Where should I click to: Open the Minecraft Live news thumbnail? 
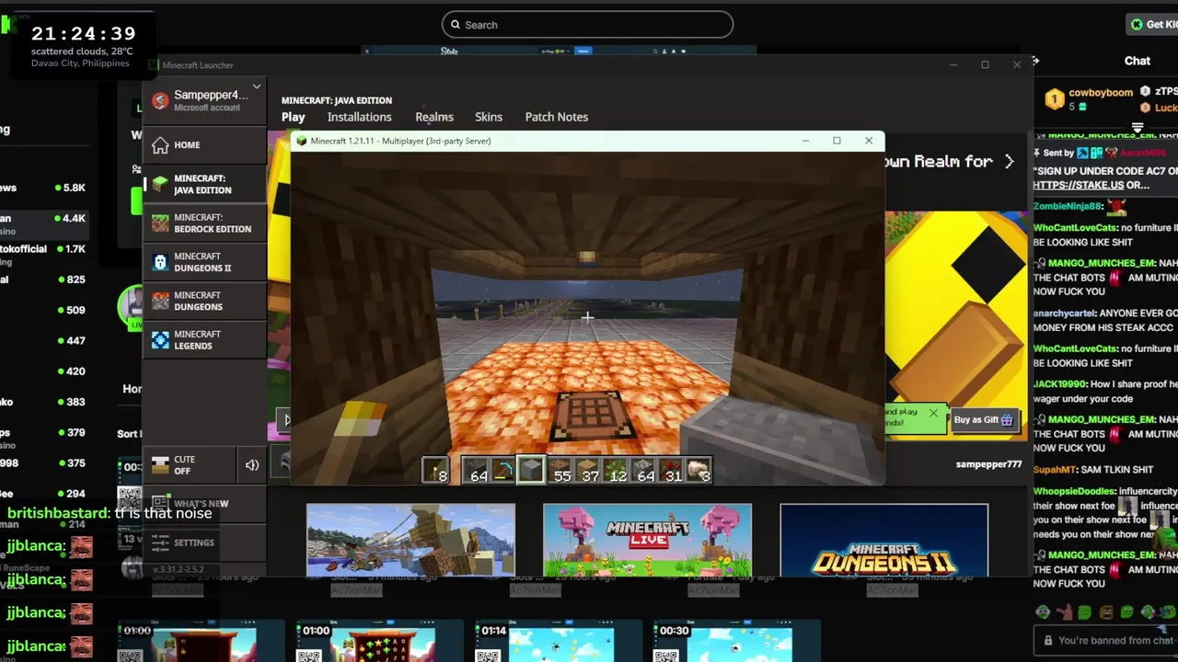click(647, 540)
